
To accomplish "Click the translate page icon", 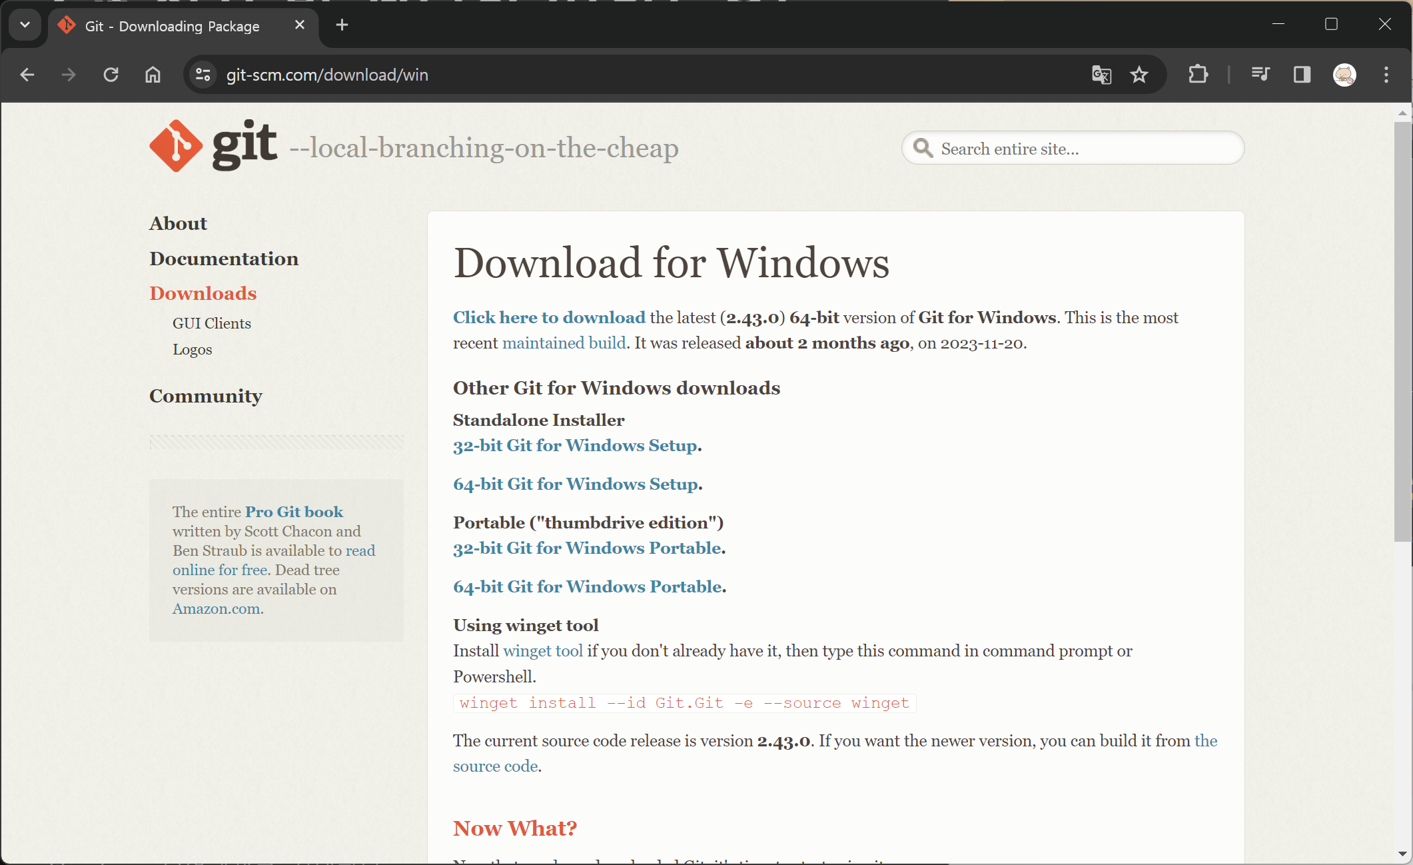I will click(1101, 75).
